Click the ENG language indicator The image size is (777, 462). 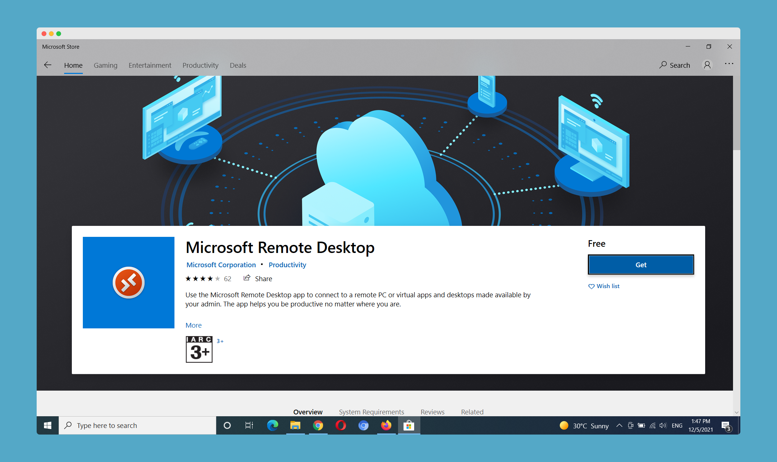[677, 425]
